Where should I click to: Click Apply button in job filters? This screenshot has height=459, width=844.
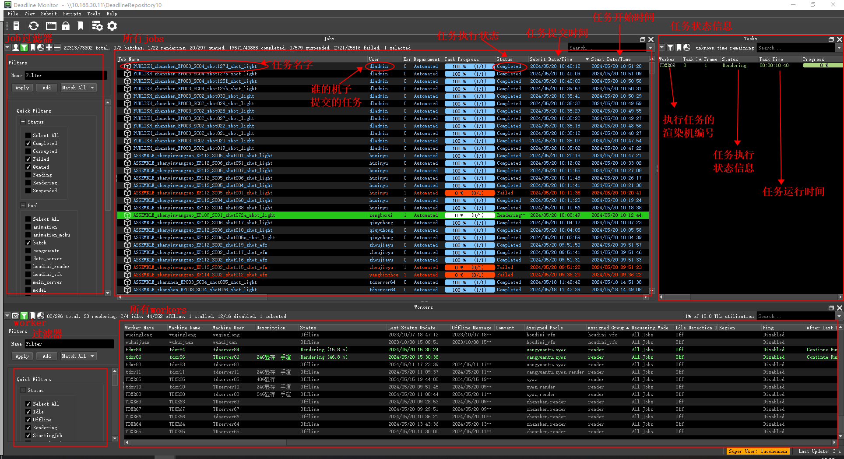pyautogui.click(x=22, y=88)
